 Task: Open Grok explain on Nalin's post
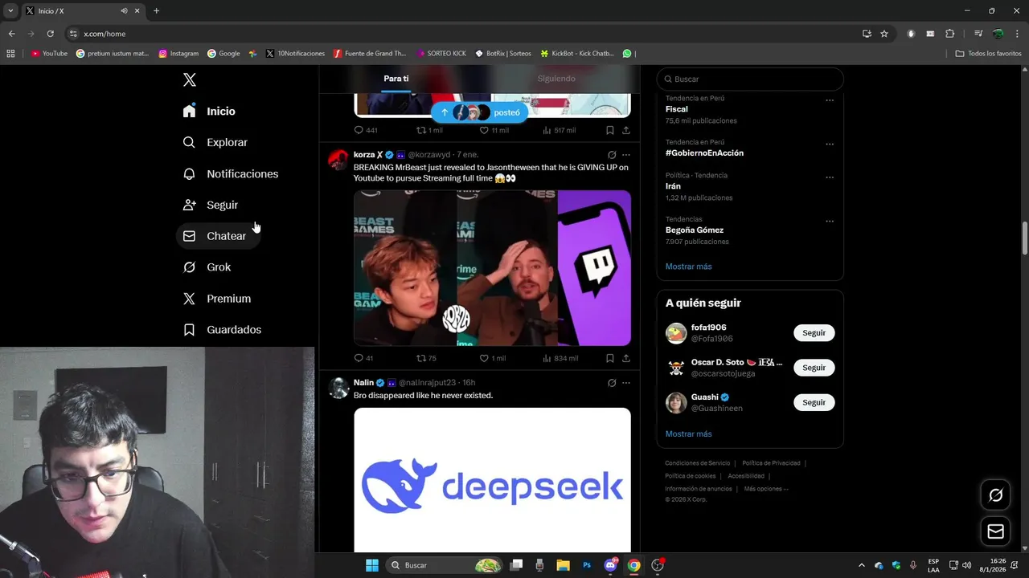tap(612, 383)
